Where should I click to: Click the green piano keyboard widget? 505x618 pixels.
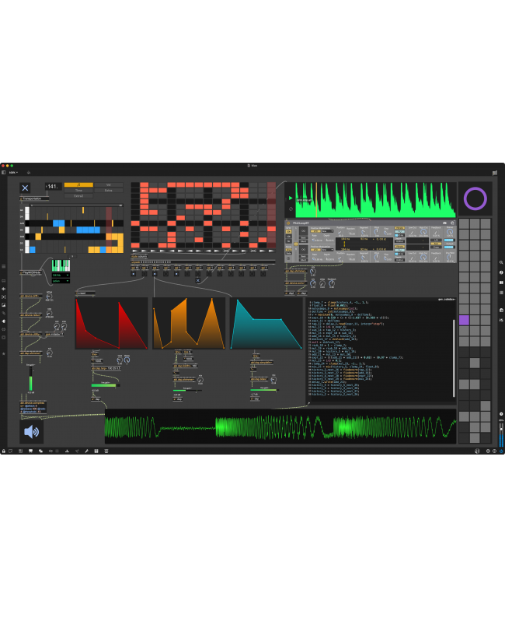pos(61,265)
